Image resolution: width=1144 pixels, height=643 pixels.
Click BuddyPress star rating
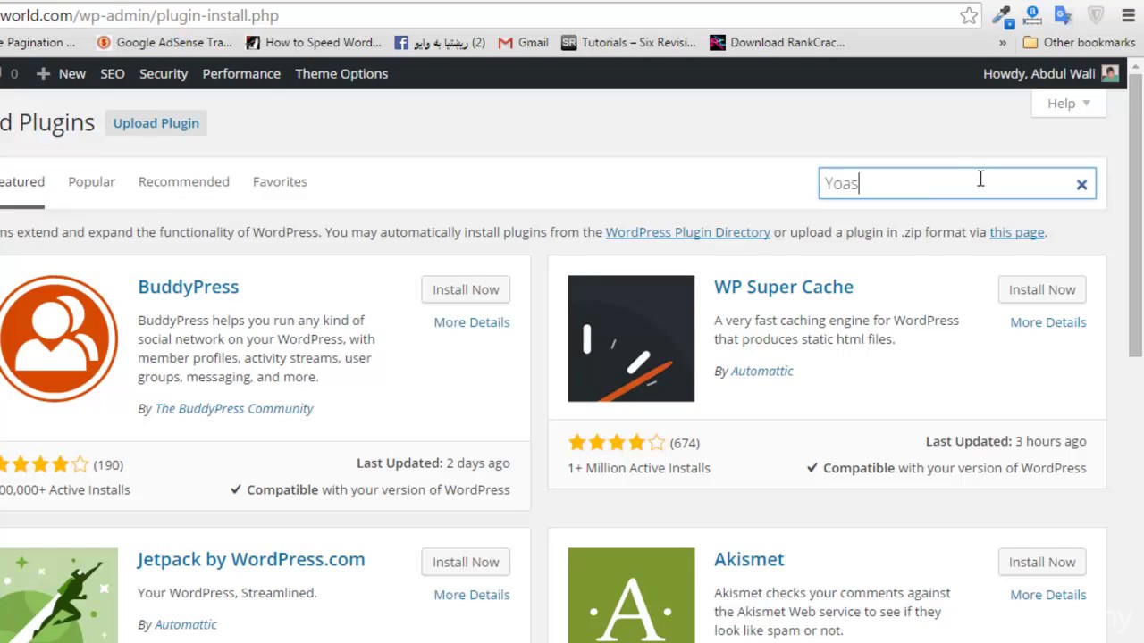click(x=45, y=464)
